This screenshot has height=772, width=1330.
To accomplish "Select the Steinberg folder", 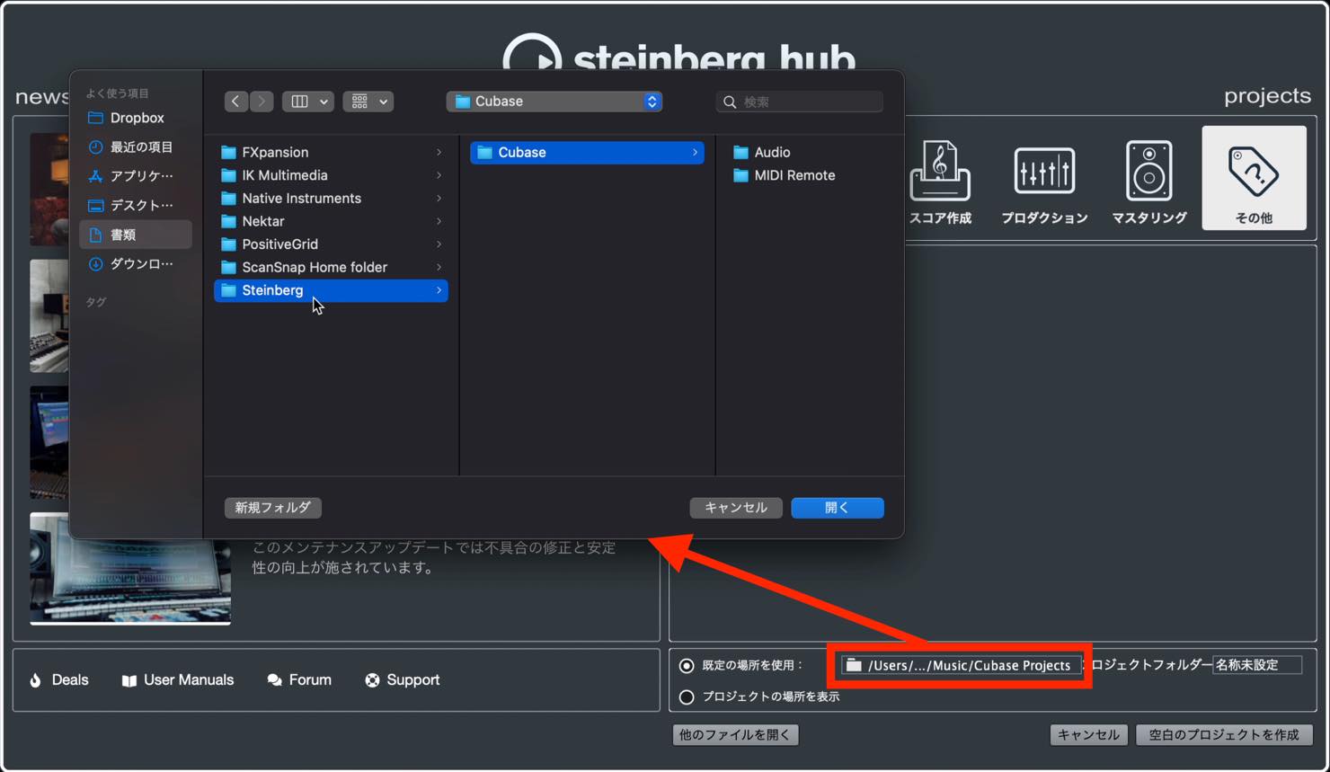I will click(x=331, y=290).
